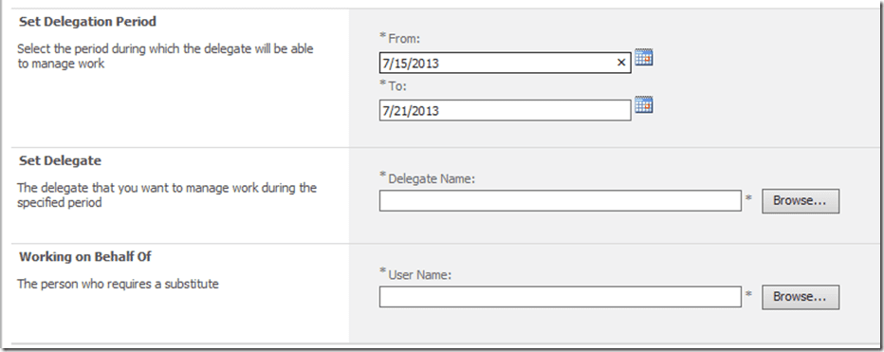Click the delegation period description text
884x352 pixels.
click(165, 56)
